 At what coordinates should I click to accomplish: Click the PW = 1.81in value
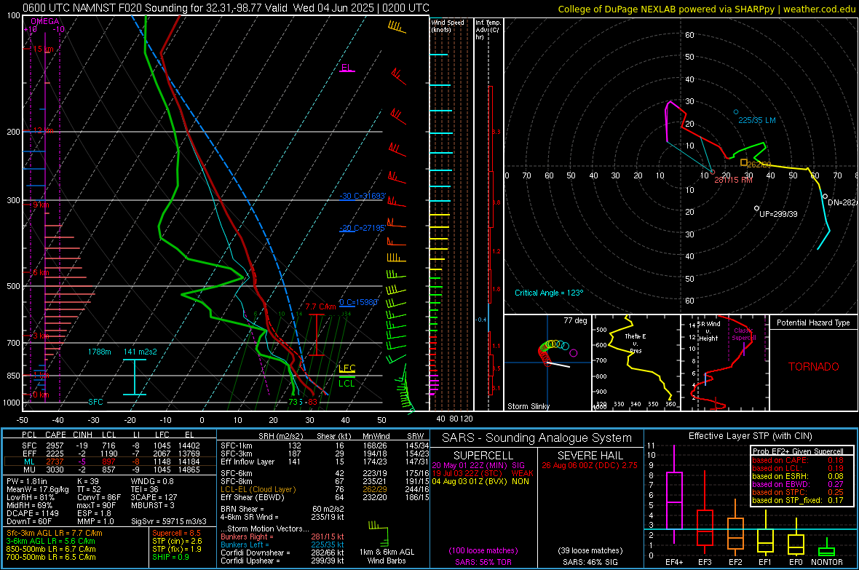[x=26, y=481]
